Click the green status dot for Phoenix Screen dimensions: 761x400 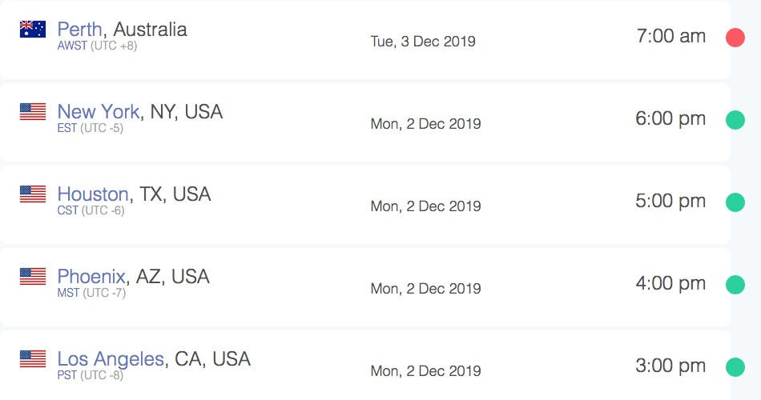(x=735, y=285)
